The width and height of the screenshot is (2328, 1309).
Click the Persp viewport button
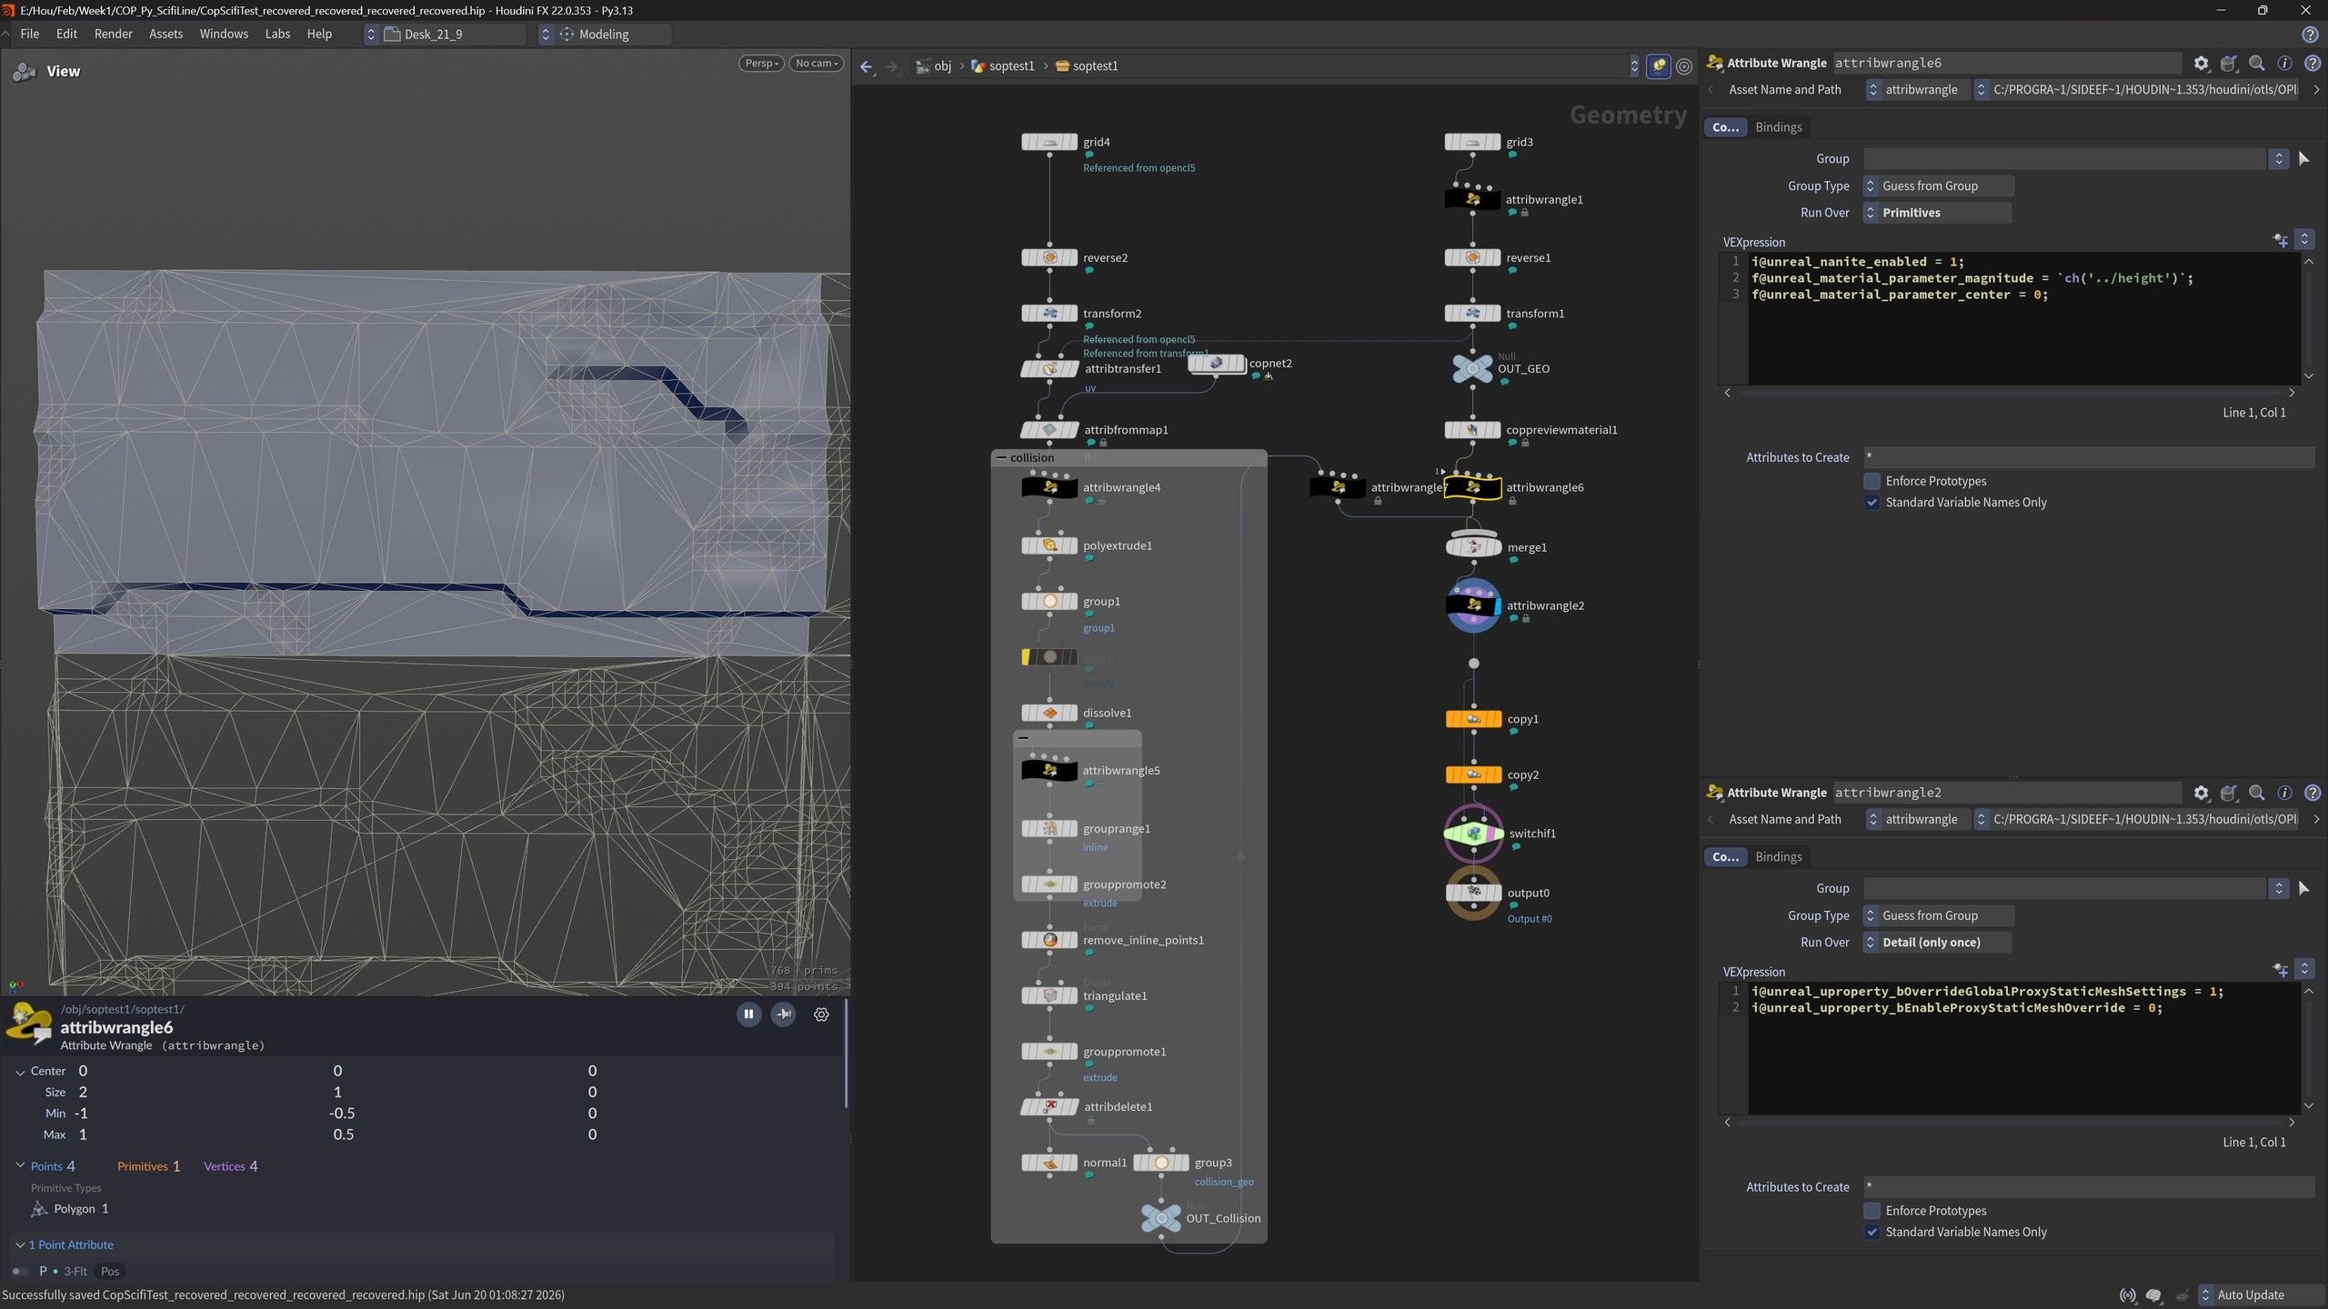point(761,63)
